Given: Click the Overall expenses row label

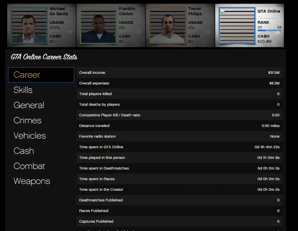Looking at the screenshot, I should click(94, 83).
